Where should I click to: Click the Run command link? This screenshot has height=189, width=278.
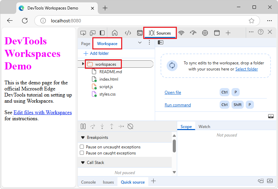pos(178,105)
